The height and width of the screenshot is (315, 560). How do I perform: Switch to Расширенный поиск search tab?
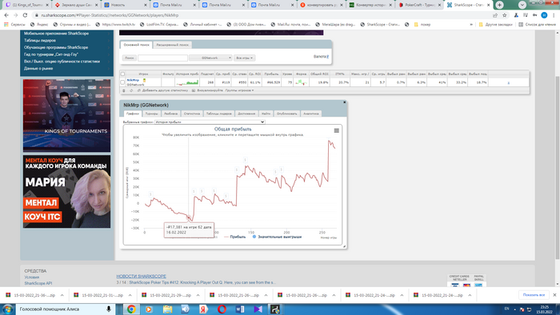point(172,45)
